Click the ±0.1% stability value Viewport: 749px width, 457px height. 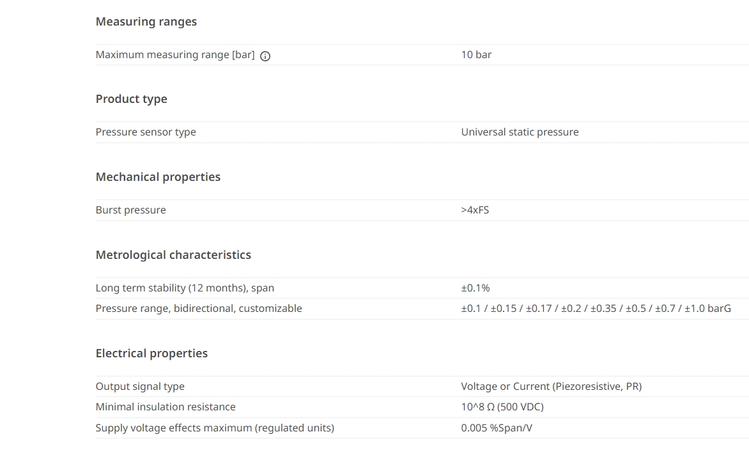click(x=475, y=288)
